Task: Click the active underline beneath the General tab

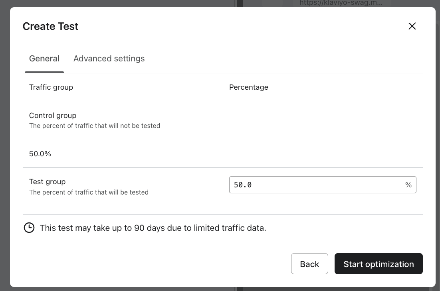Action: (x=44, y=72)
